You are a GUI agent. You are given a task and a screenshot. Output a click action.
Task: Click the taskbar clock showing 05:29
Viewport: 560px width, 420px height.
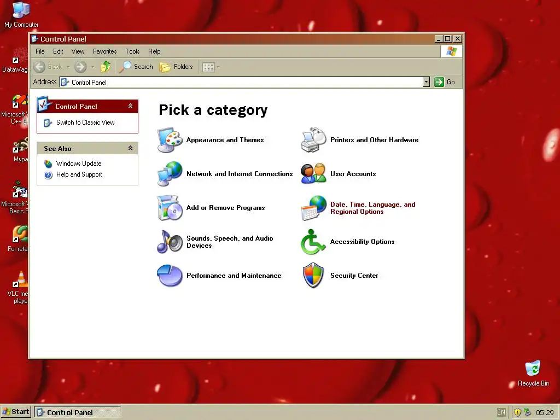pyautogui.click(x=545, y=412)
